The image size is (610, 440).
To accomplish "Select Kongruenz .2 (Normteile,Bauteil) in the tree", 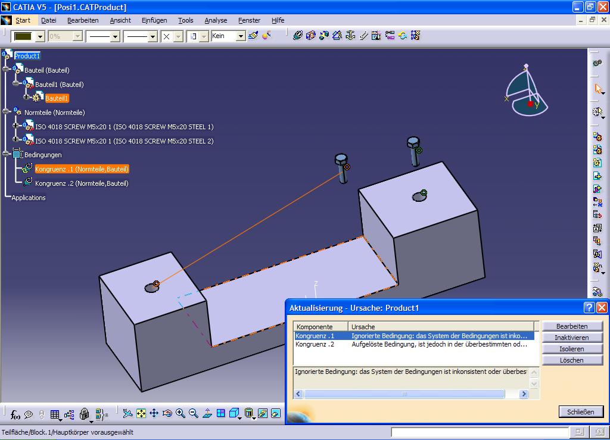I will pyautogui.click(x=82, y=183).
